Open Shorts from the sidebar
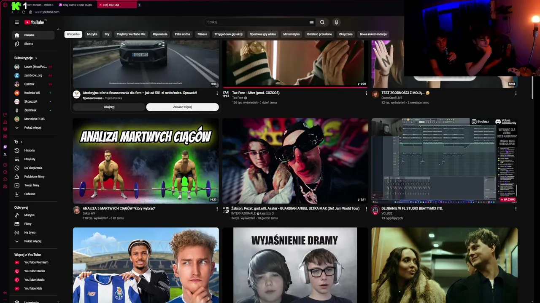Viewport: 540px width, 303px height. 34,44
